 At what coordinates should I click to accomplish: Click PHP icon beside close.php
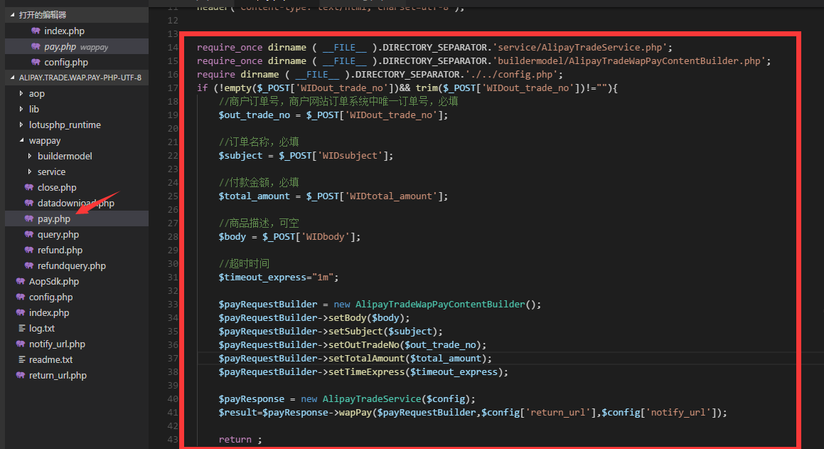[x=29, y=188]
